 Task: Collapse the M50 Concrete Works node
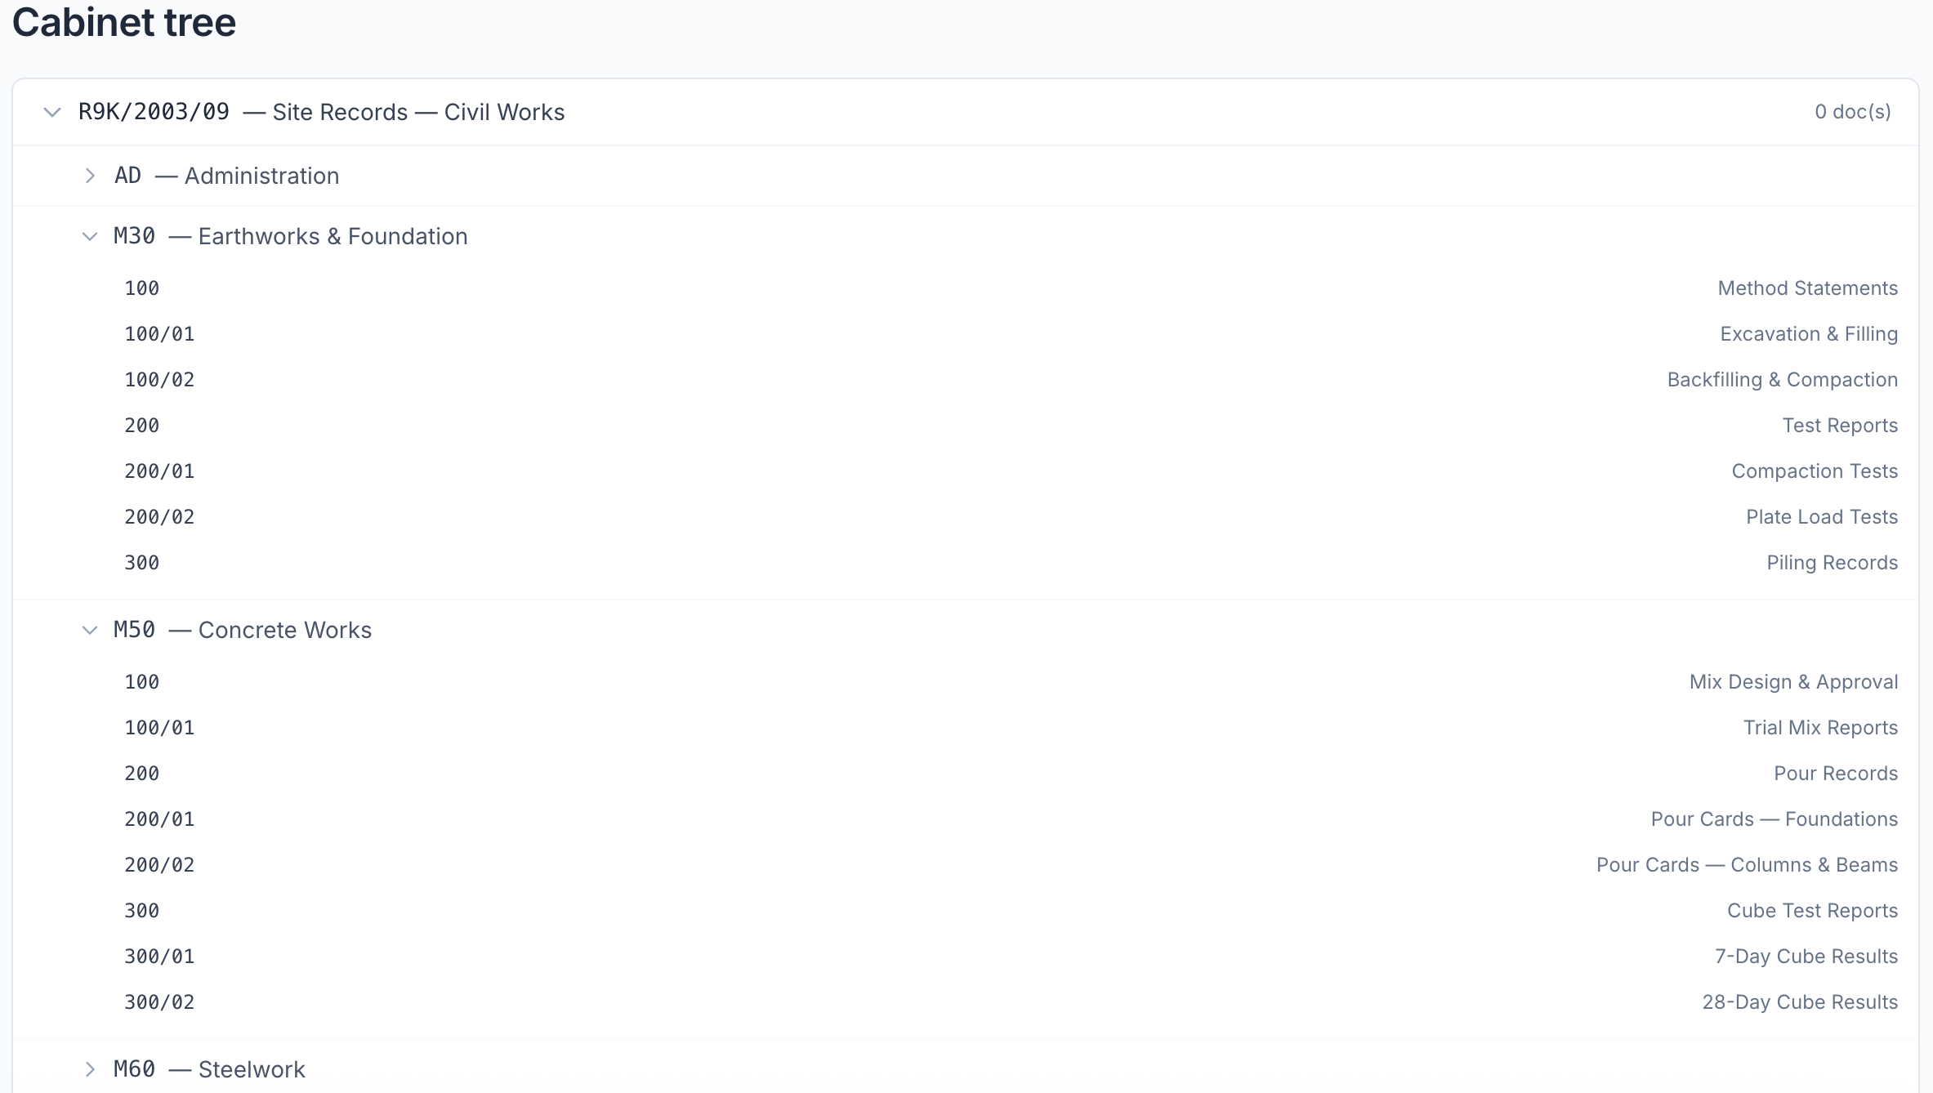point(90,631)
